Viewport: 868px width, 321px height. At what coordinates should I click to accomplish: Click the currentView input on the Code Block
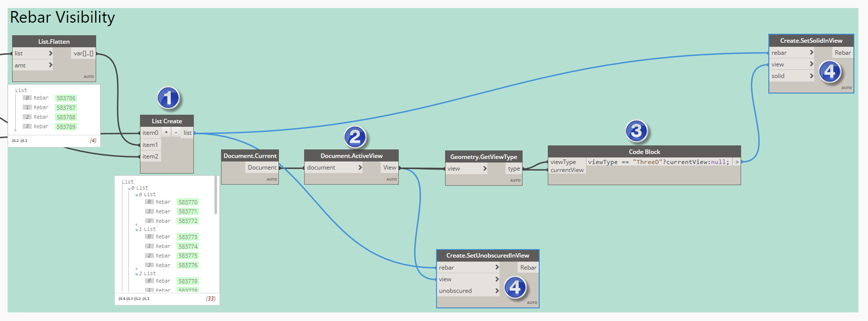click(x=567, y=170)
